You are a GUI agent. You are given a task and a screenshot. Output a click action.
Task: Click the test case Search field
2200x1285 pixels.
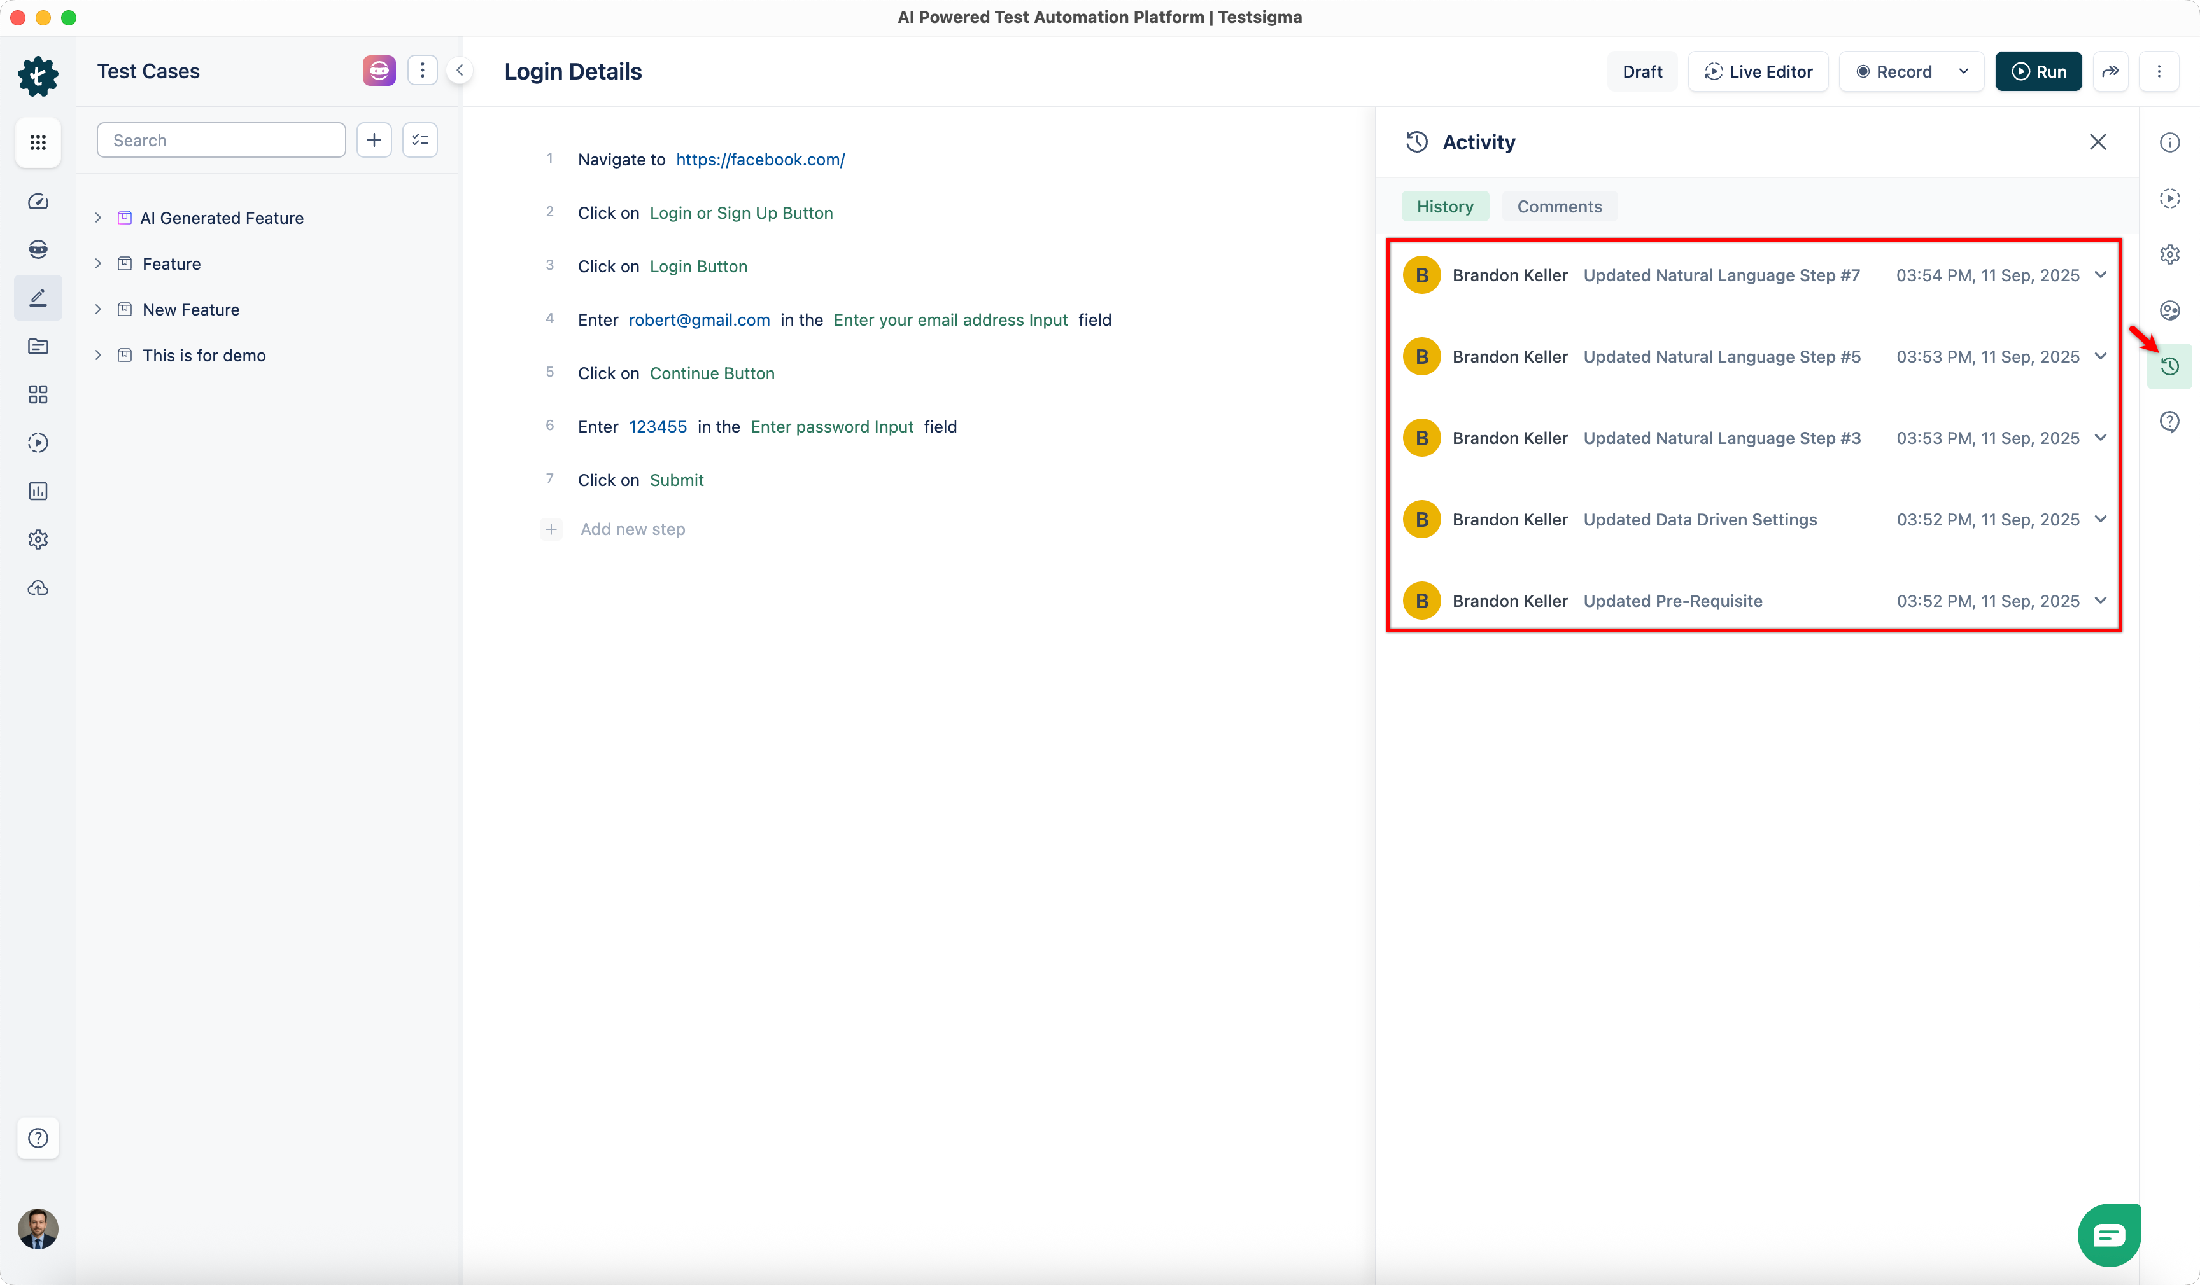[x=222, y=141]
